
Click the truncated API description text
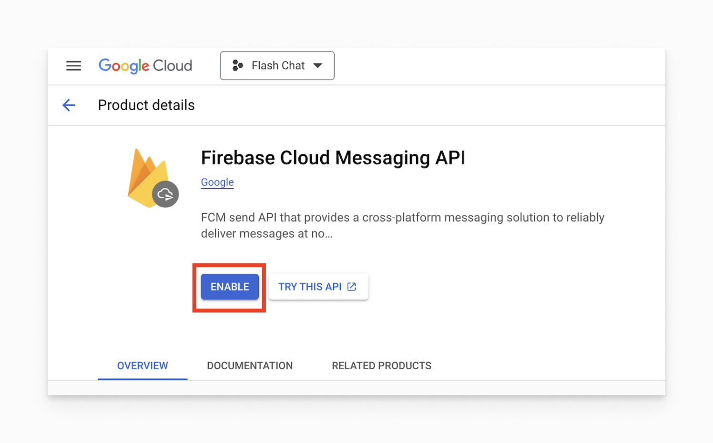(403, 225)
